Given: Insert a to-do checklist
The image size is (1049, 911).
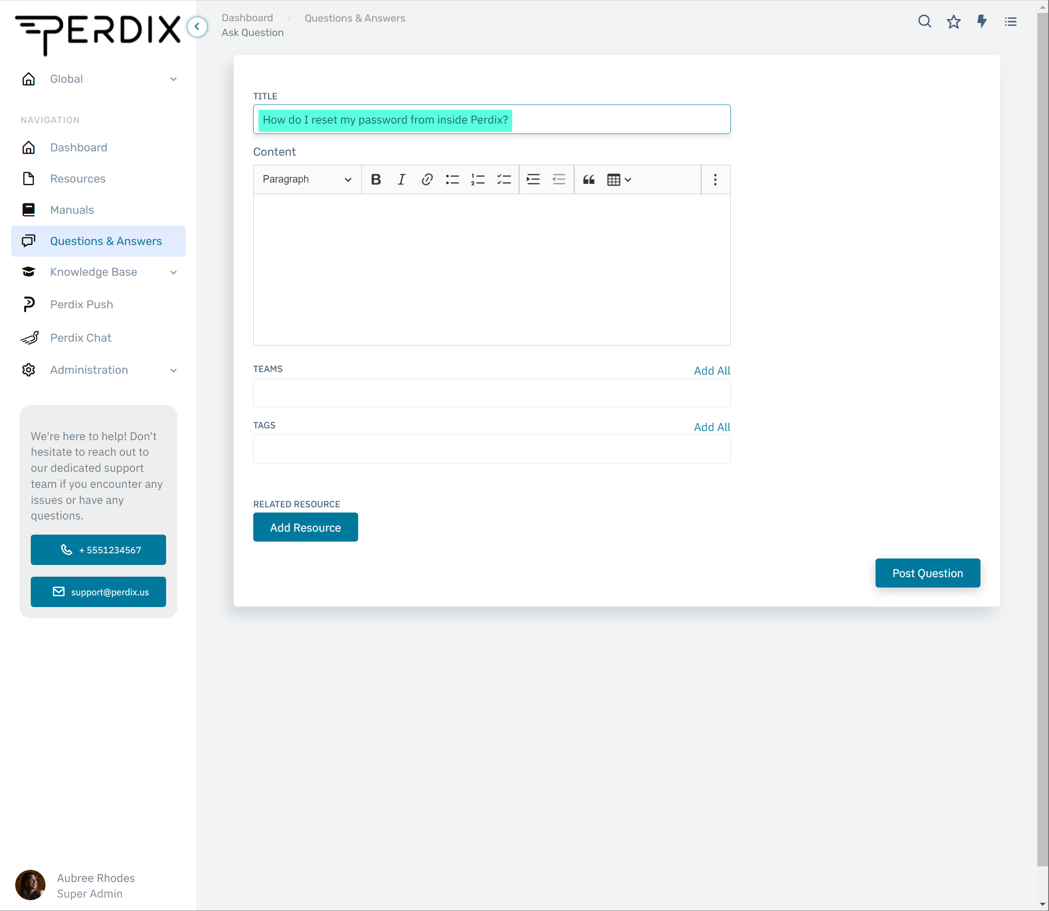Looking at the screenshot, I should (x=503, y=180).
